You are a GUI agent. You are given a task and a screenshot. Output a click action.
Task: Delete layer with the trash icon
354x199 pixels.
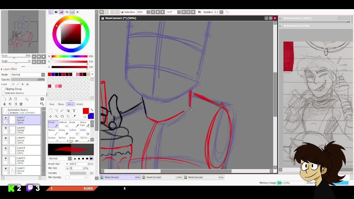click(21, 104)
